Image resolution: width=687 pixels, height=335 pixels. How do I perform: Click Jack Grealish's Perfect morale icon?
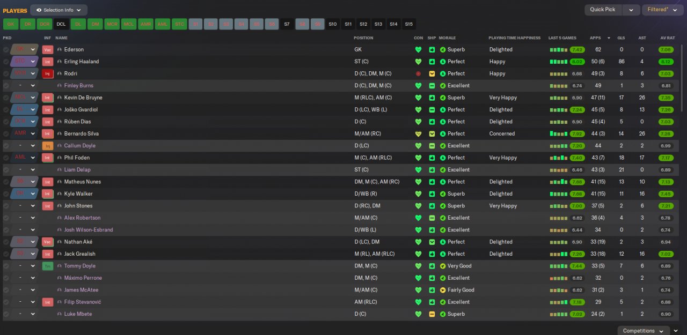[443, 254]
